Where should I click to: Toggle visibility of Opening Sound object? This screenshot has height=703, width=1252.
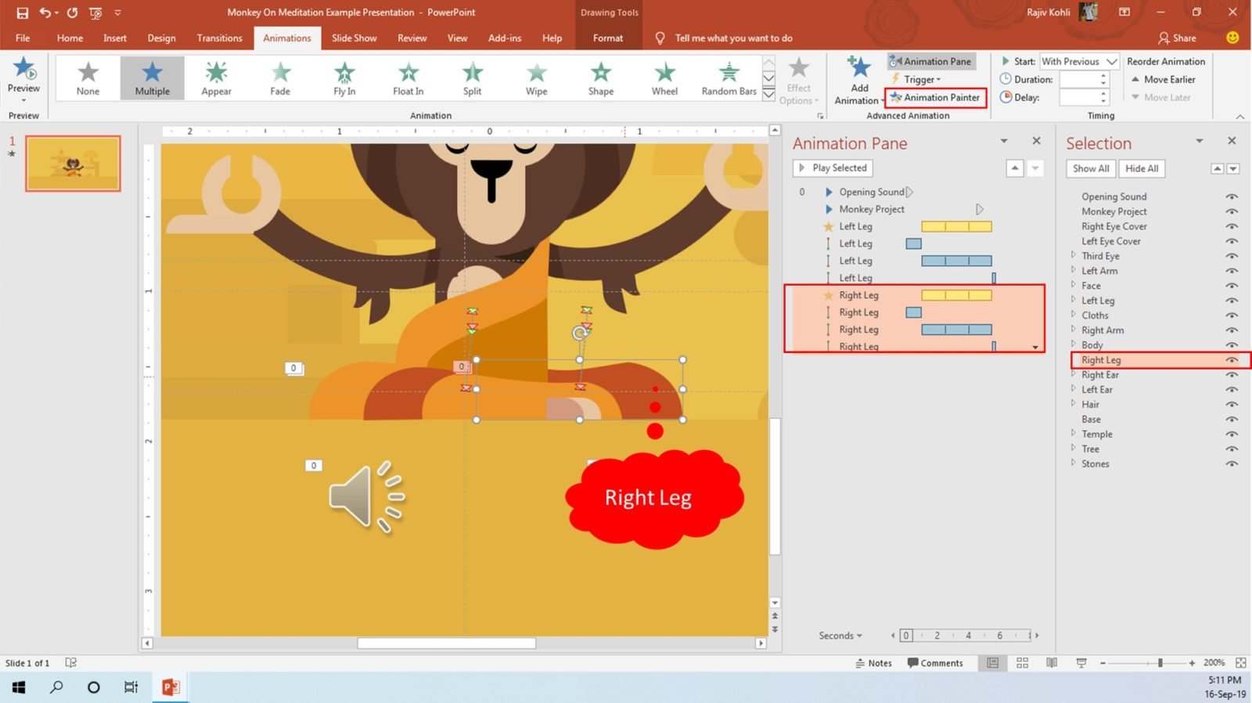coord(1232,196)
